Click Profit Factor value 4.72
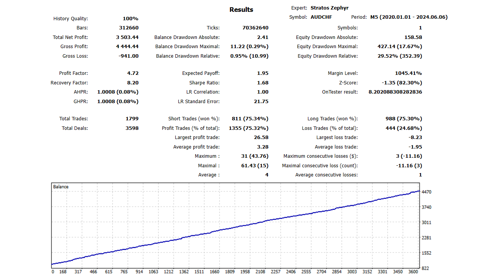This screenshot has height=275, width=489. (x=133, y=73)
